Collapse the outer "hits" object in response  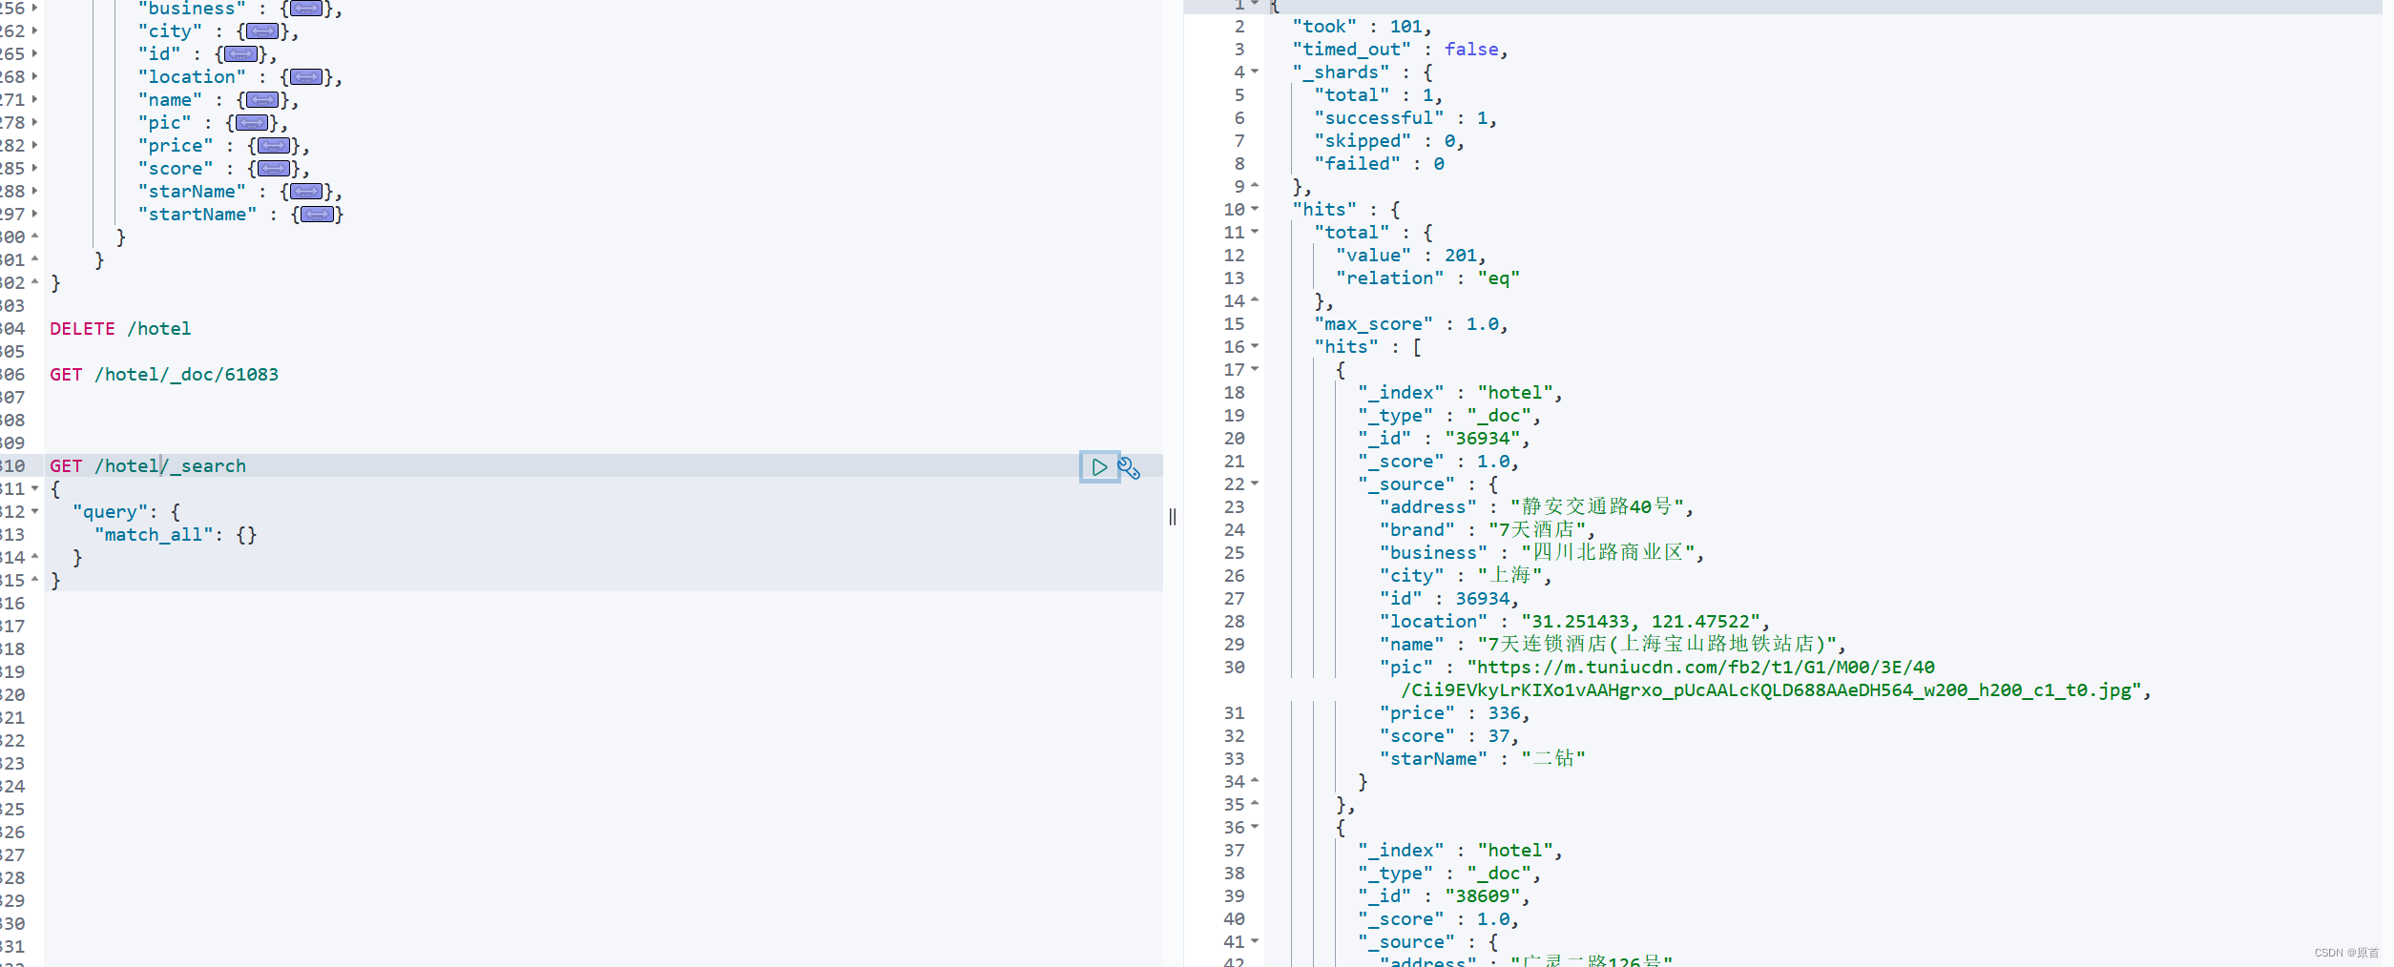click(x=1255, y=209)
